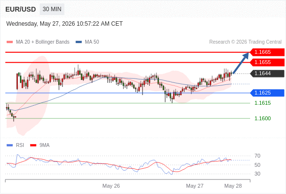This screenshot has height=194, width=286.
Task: Click the 9MA legend label
Action: click(45, 145)
